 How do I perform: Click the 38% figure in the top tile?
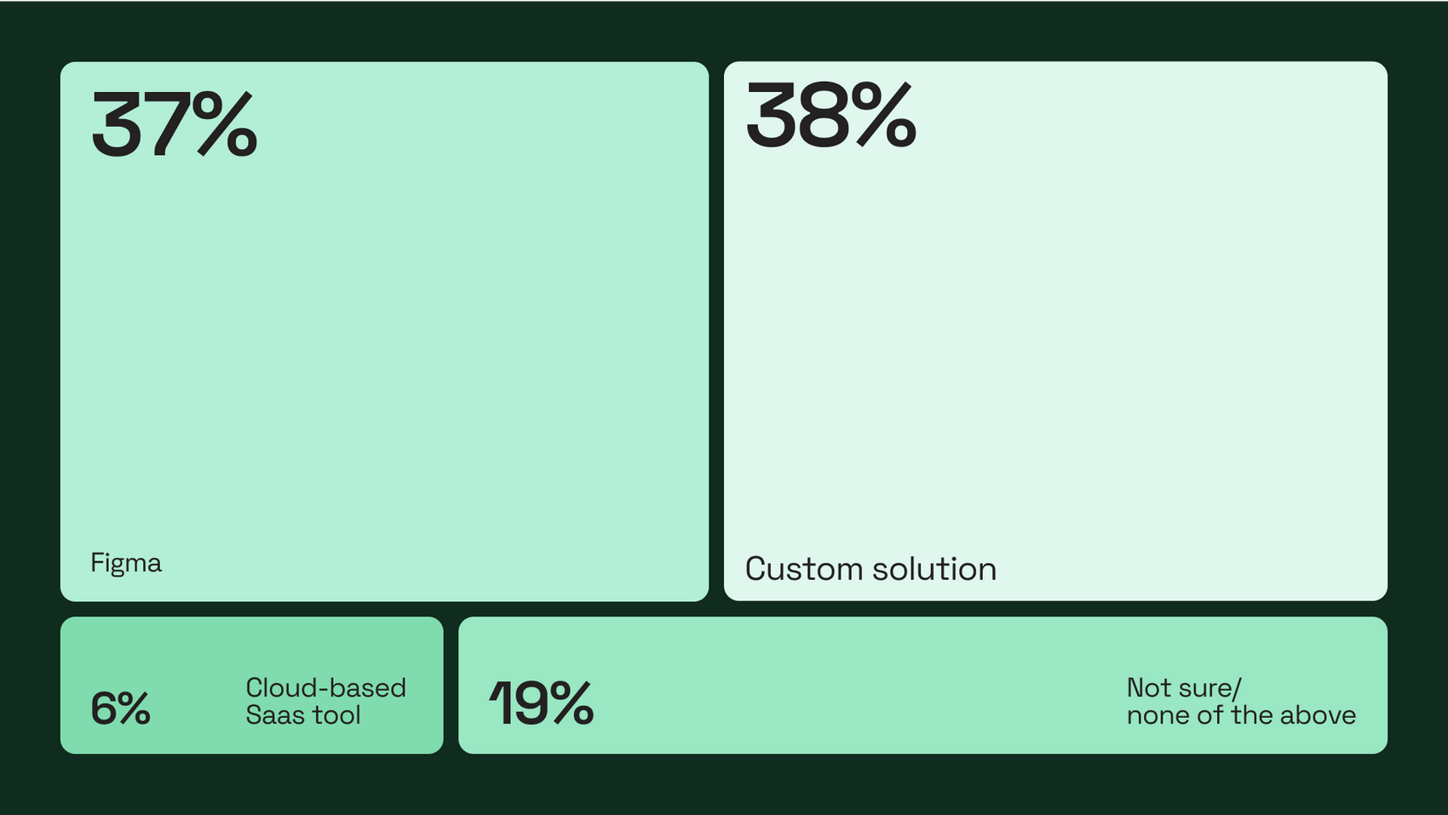831,115
